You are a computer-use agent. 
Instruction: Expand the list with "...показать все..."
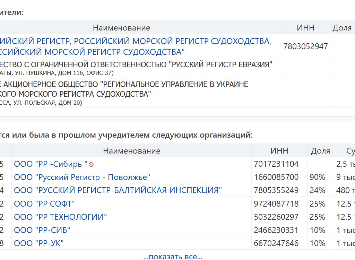point(173,257)
